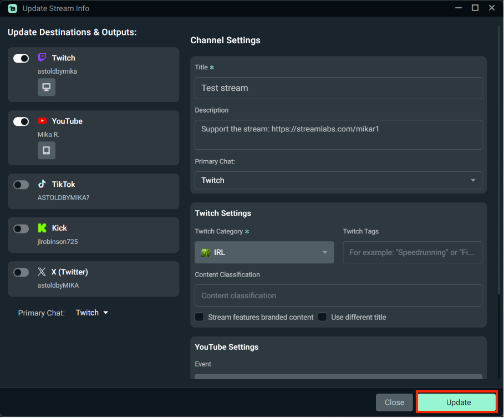This screenshot has height=418, width=504.
Task: Click the Content Classification label
Action: pos(227,275)
